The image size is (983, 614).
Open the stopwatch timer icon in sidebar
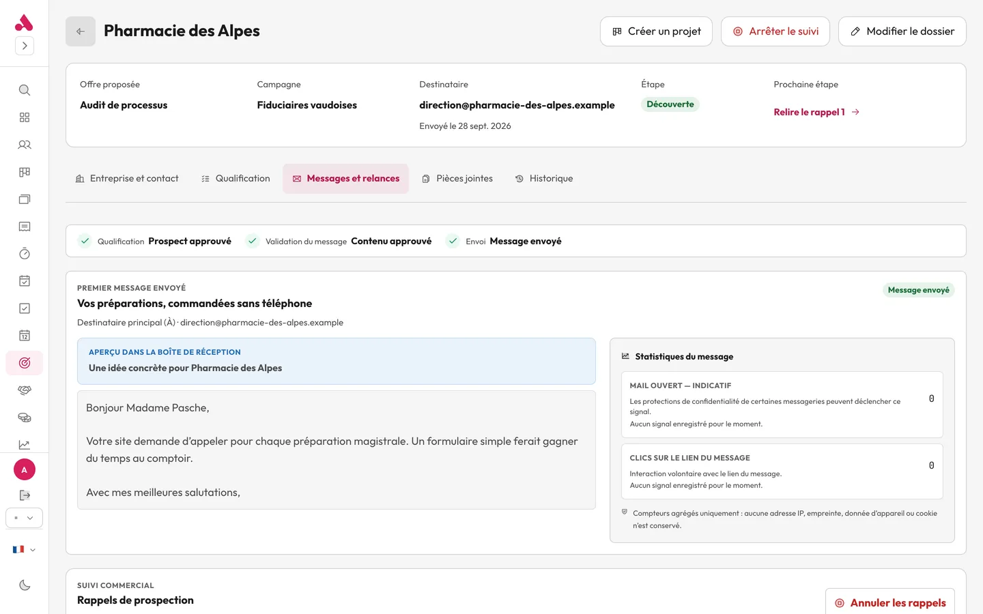pos(25,254)
